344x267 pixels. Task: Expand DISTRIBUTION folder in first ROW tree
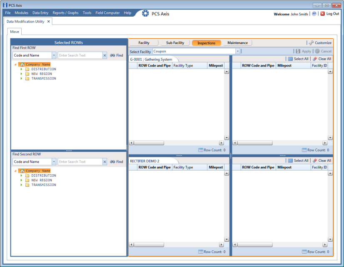pyautogui.click(x=21, y=69)
